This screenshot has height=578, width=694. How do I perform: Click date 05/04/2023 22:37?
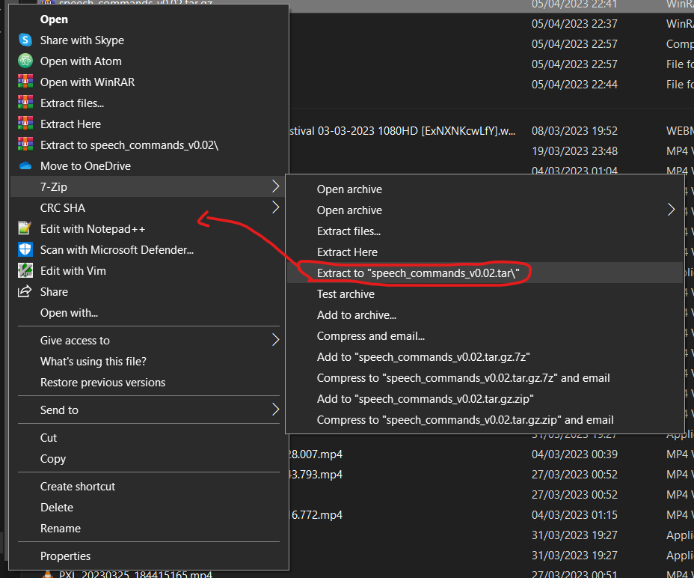click(574, 24)
